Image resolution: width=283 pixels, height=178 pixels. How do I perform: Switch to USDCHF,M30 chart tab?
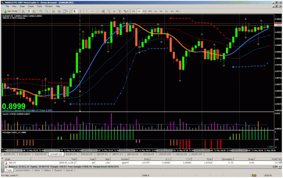tap(165, 154)
